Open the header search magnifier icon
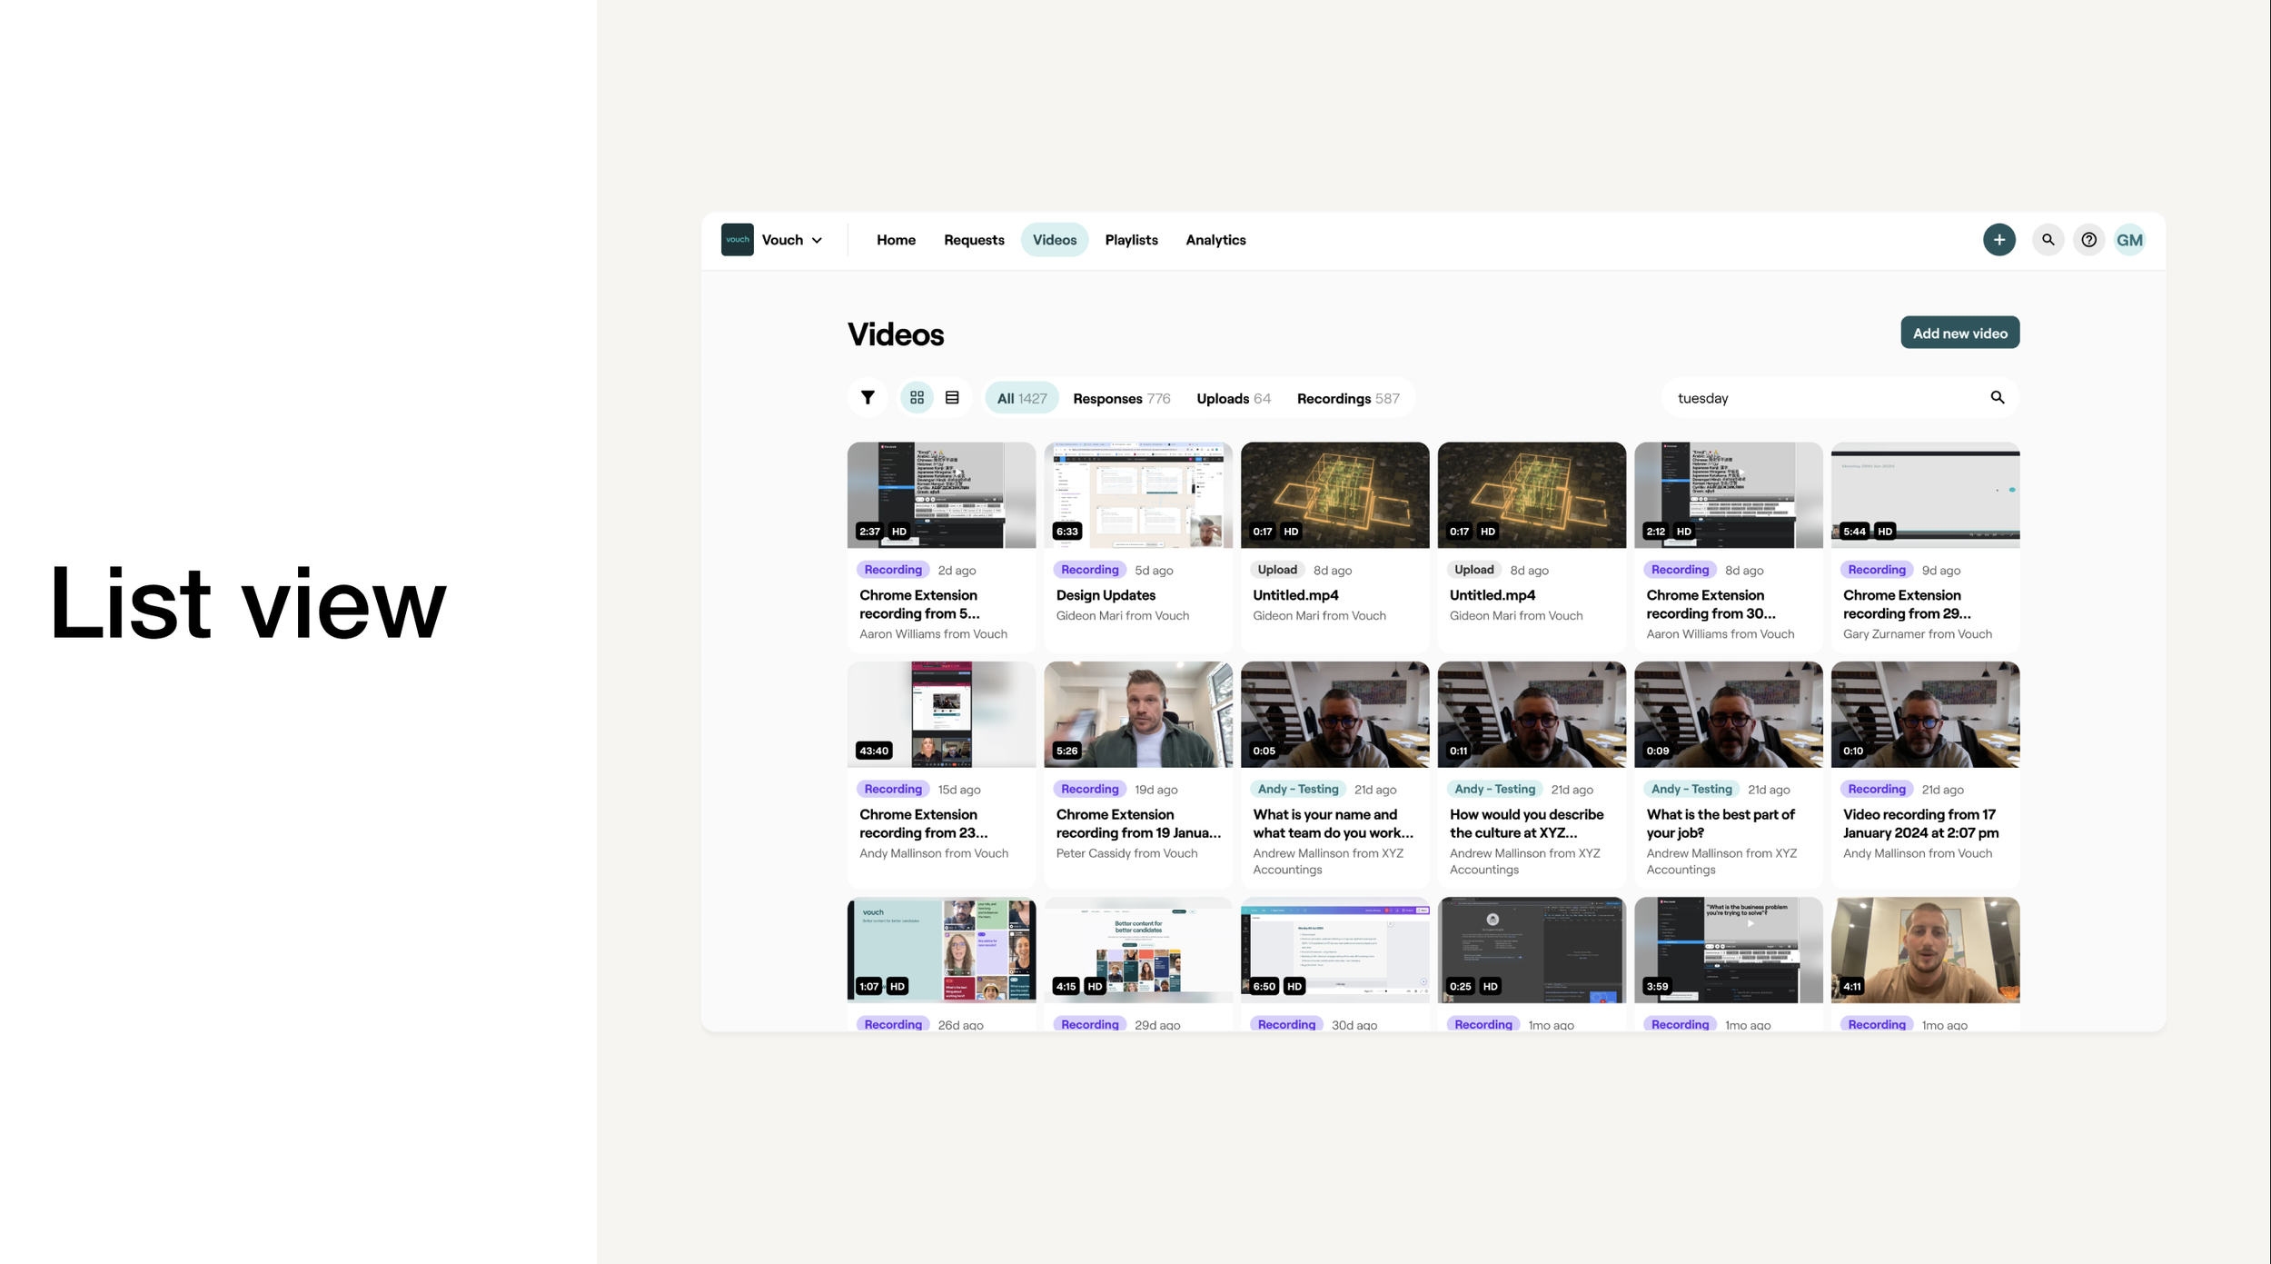The height and width of the screenshot is (1264, 2271). (x=2048, y=240)
